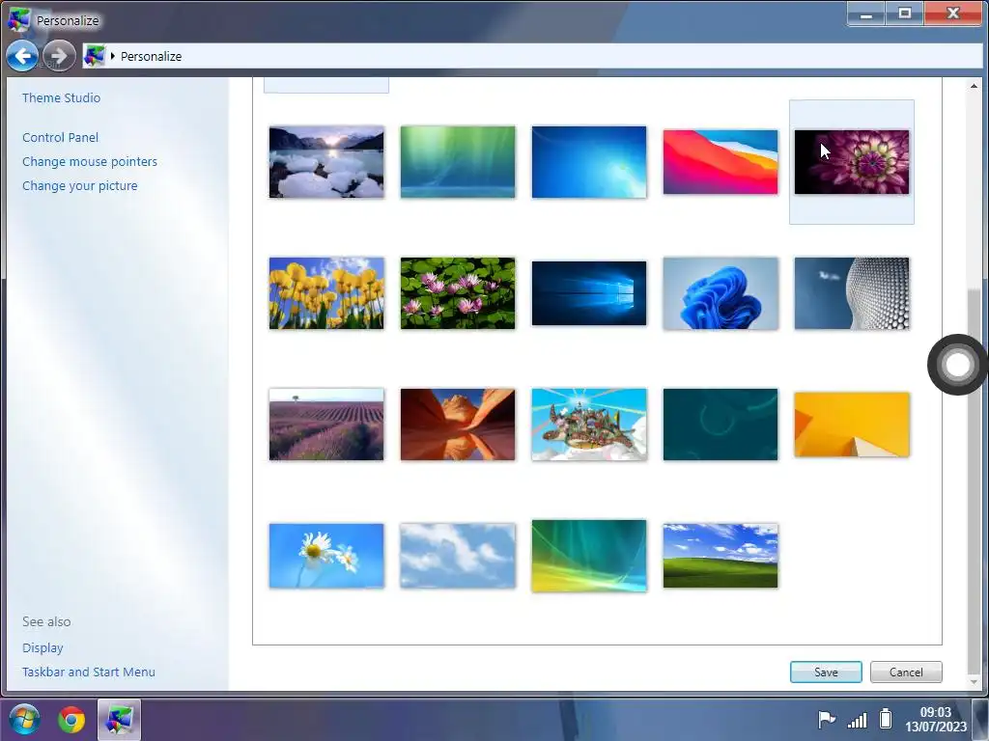Screen dimensions: 989x741
Task: Minimize the Personalize window
Action: tap(866, 14)
